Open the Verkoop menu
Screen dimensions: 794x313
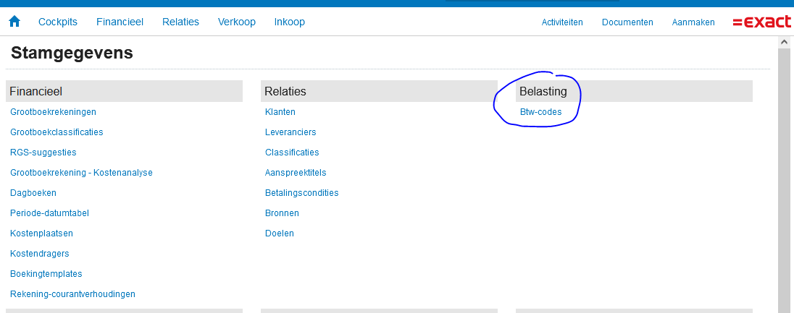pos(236,22)
